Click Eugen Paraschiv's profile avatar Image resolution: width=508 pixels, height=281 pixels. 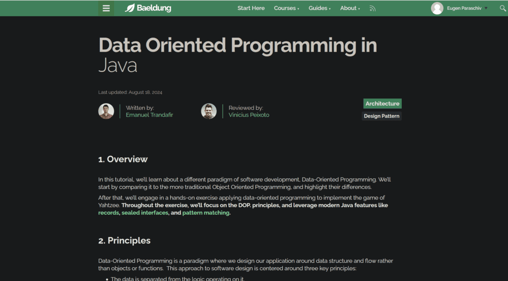click(437, 8)
